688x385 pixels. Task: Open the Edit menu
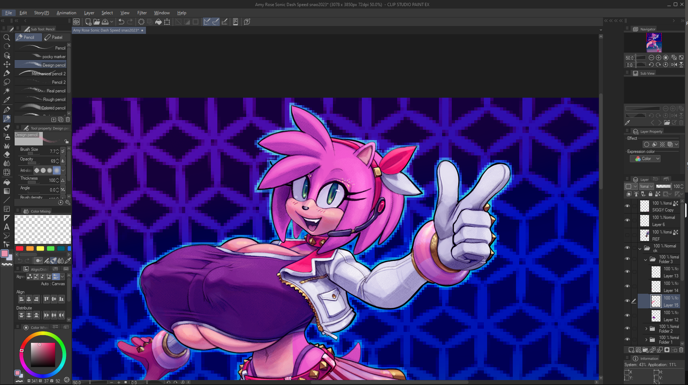tap(23, 13)
